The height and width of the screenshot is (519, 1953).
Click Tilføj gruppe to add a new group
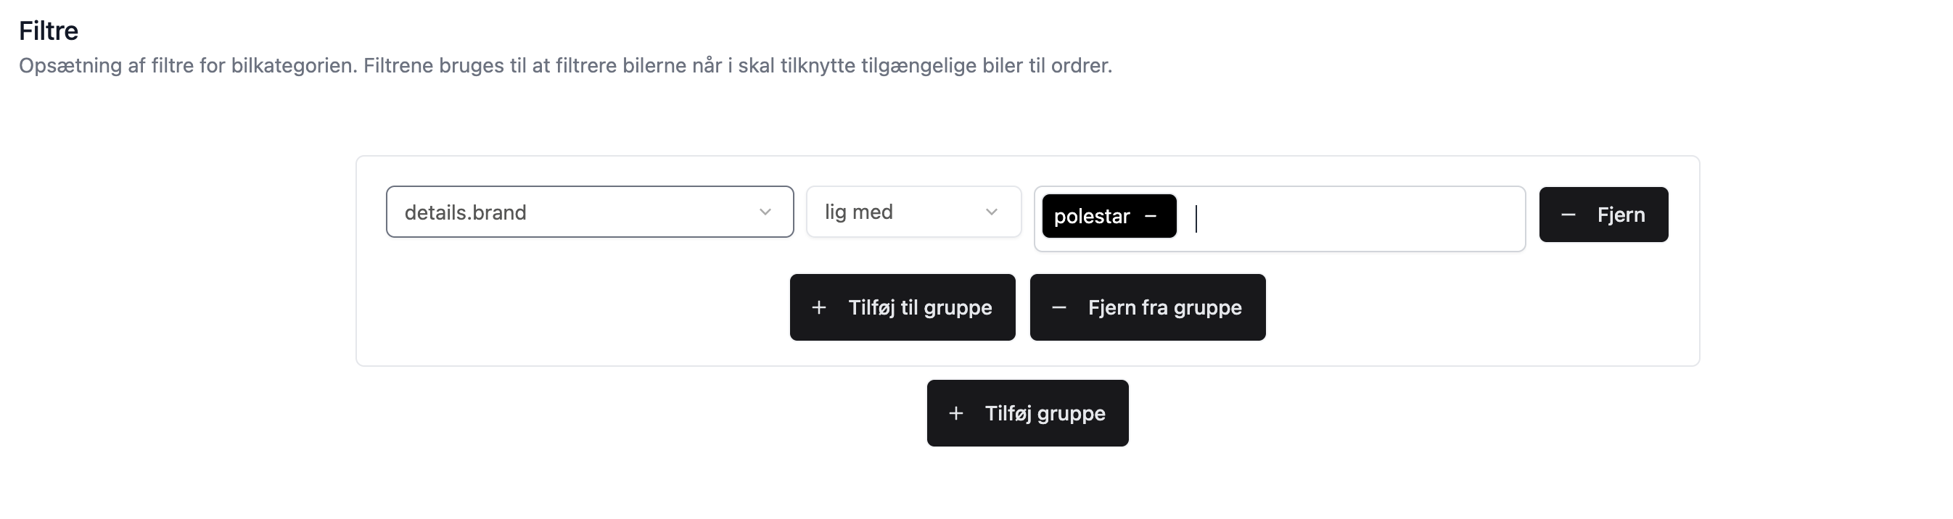(x=1027, y=414)
